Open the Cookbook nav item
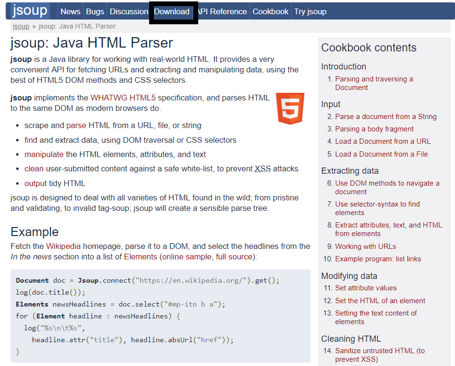 click(x=271, y=11)
